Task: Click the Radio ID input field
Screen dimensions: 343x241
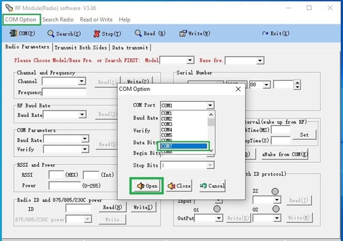Action: (x=78, y=209)
